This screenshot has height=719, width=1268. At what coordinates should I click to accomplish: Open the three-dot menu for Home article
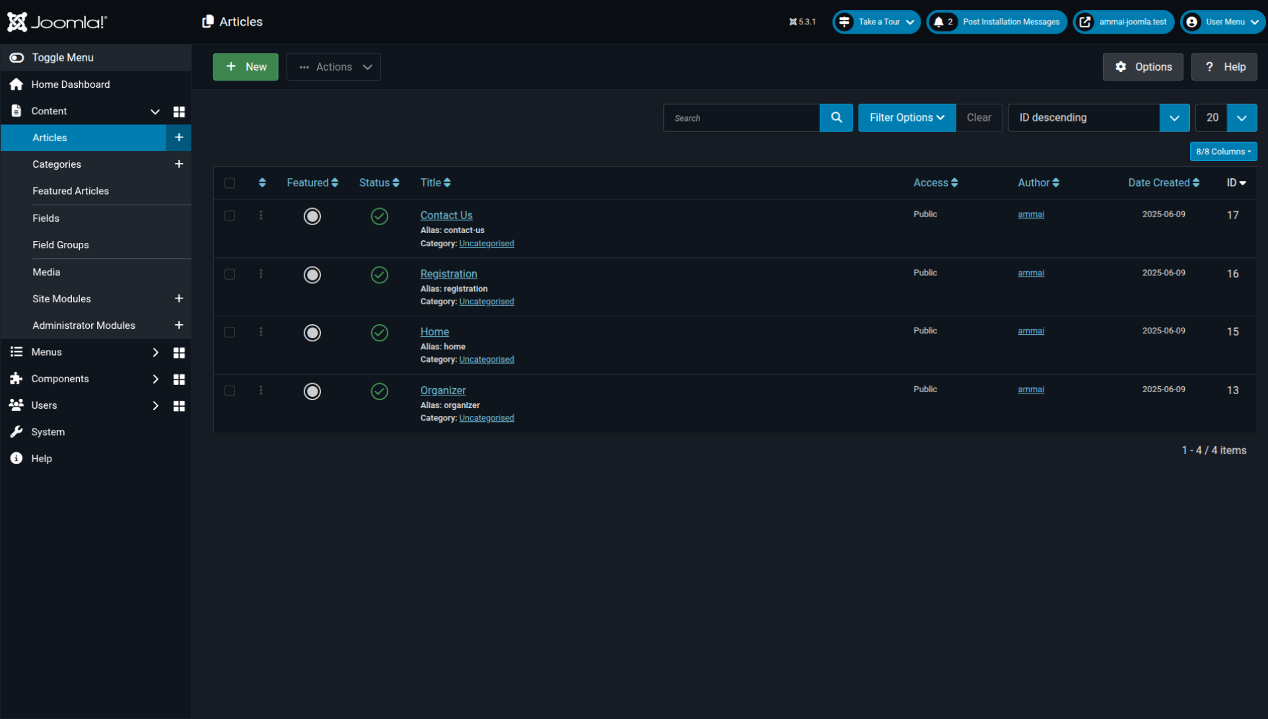click(x=261, y=332)
